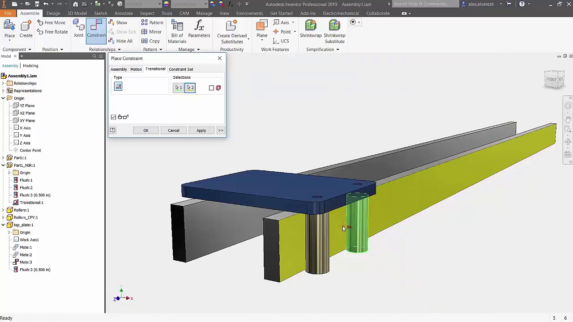
Task: Click the ViewCube in viewport
Action: click(554, 79)
